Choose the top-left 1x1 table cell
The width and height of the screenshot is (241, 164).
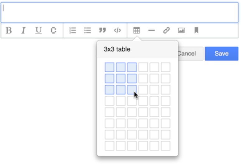(x=109, y=67)
